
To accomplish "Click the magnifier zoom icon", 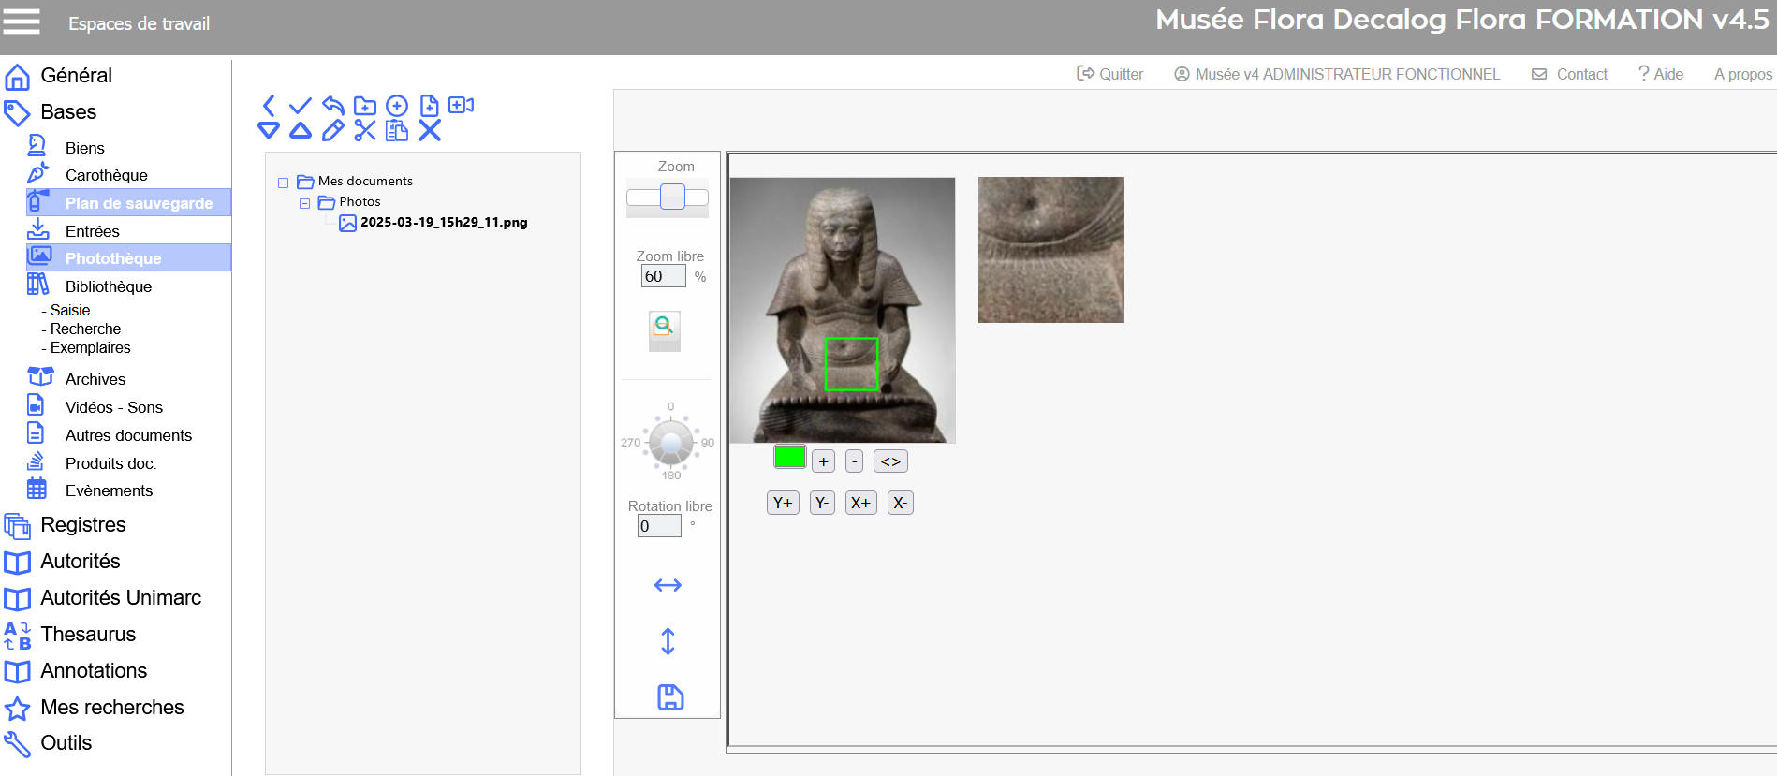I will pyautogui.click(x=664, y=327).
